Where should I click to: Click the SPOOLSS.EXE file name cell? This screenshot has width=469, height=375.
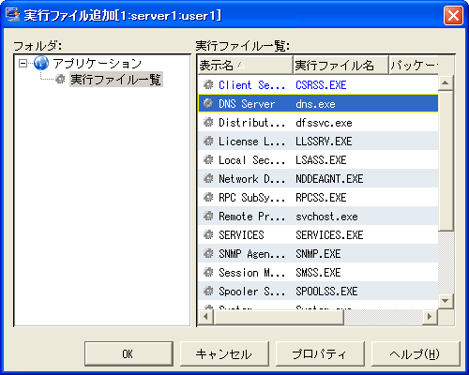pyautogui.click(x=326, y=292)
